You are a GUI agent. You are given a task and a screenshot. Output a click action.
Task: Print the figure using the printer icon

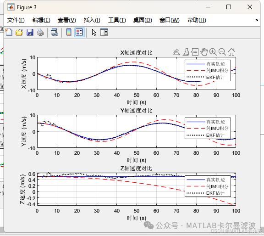(x=40, y=32)
